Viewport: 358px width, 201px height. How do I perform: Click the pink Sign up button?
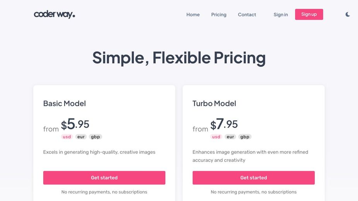pyautogui.click(x=309, y=14)
